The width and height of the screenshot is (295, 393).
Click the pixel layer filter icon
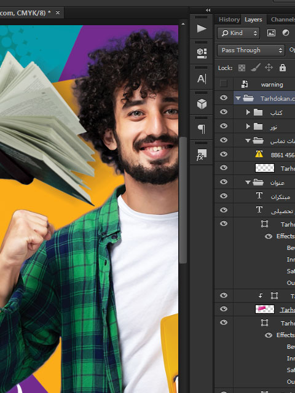pyautogui.click(x=271, y=33)
